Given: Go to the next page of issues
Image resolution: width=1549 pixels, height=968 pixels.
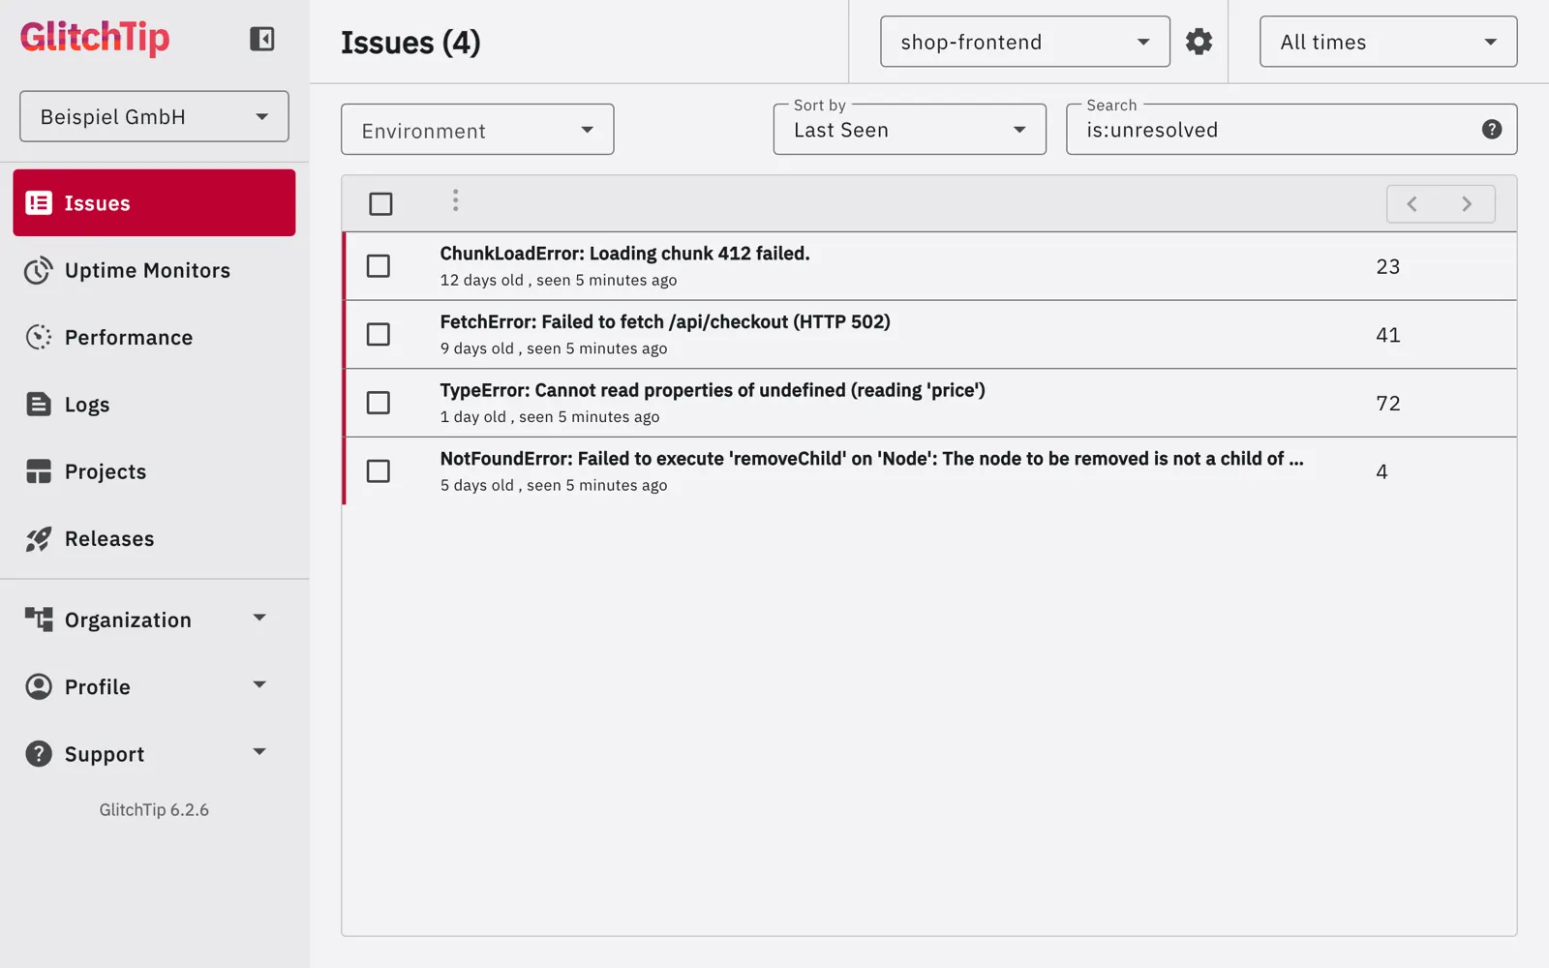Looking at the screenshot, I should tap(1467, 204).
